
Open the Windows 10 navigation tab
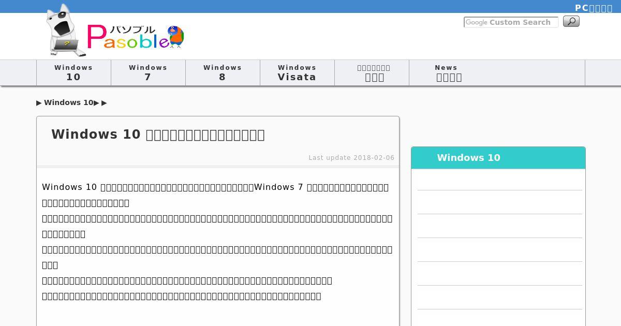[x=73, y=72]
